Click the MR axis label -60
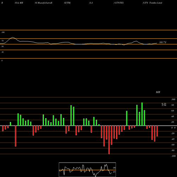 (173, 145)
